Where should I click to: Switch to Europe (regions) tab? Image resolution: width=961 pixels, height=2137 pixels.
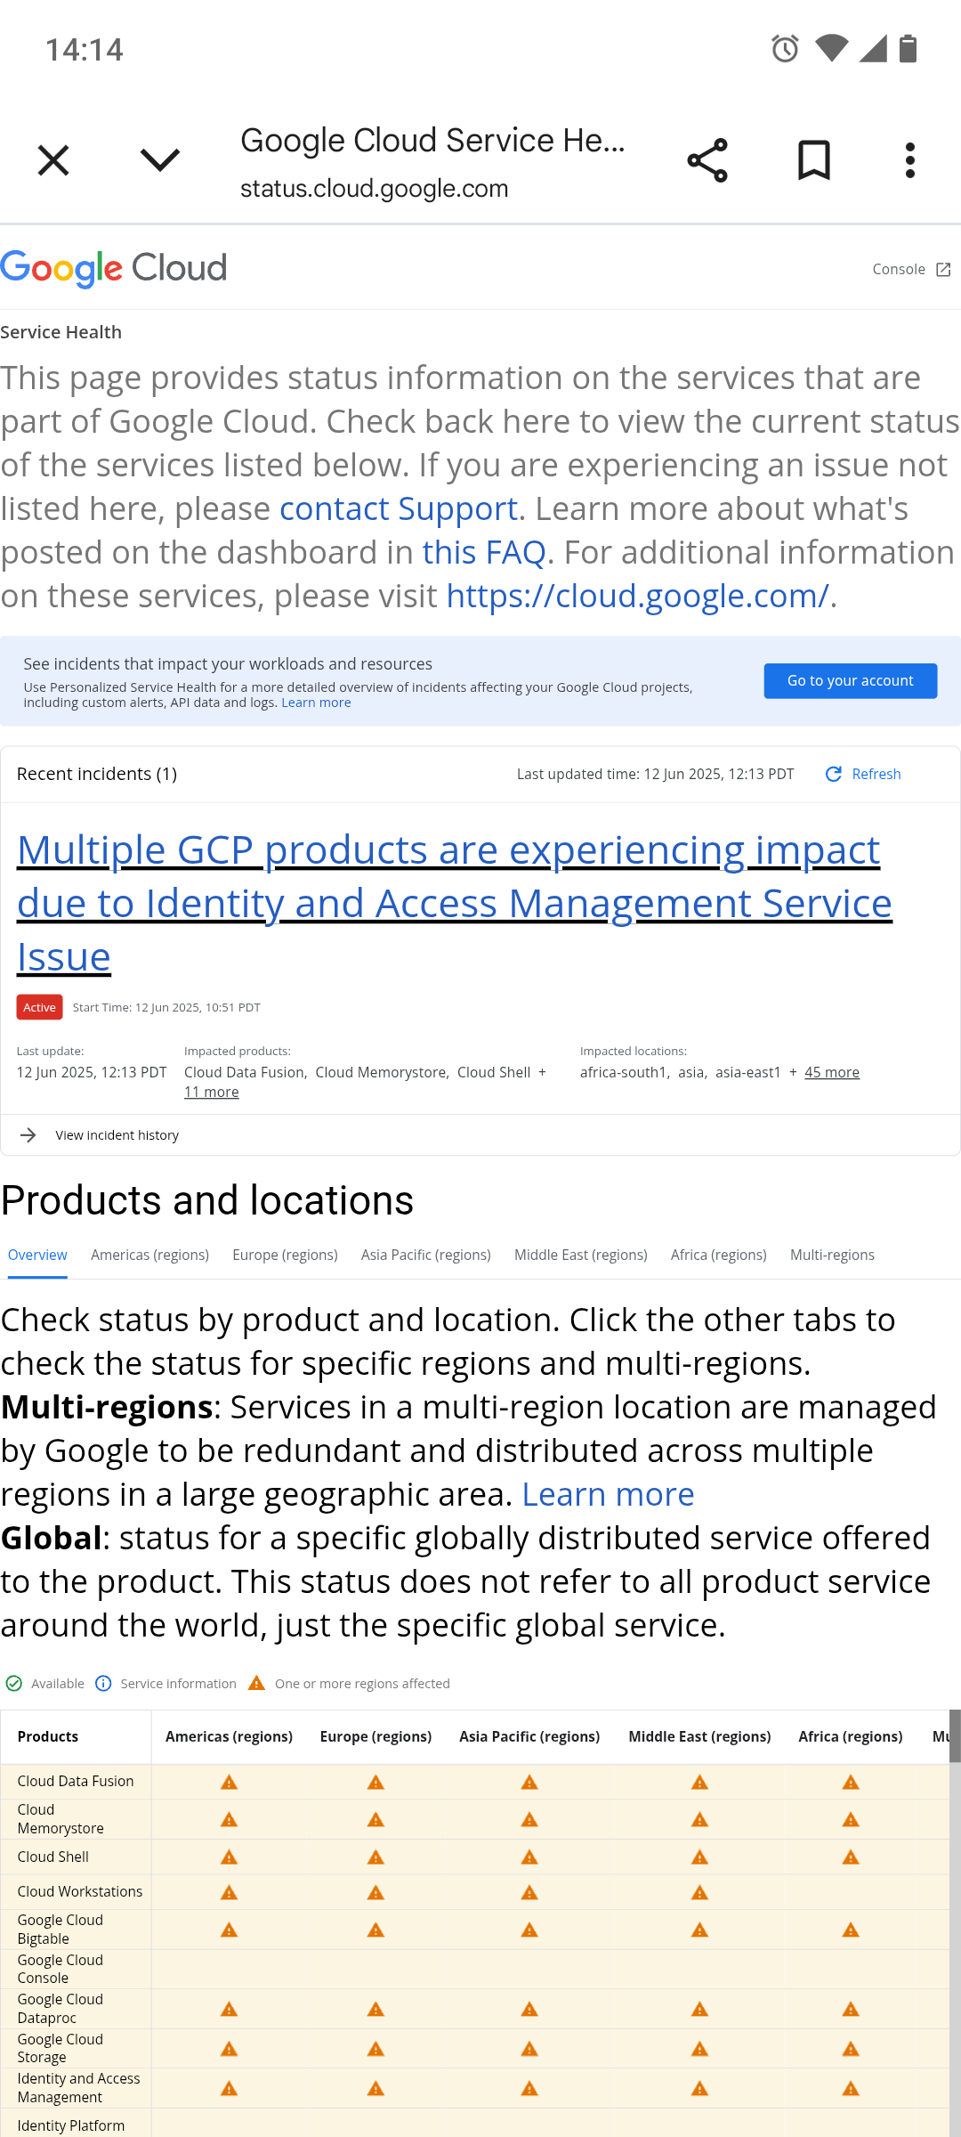(x=285, y=1255)
